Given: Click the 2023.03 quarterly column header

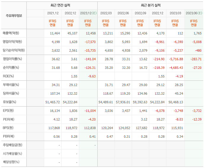Looking at the screenshot, I should coord(175,13).
